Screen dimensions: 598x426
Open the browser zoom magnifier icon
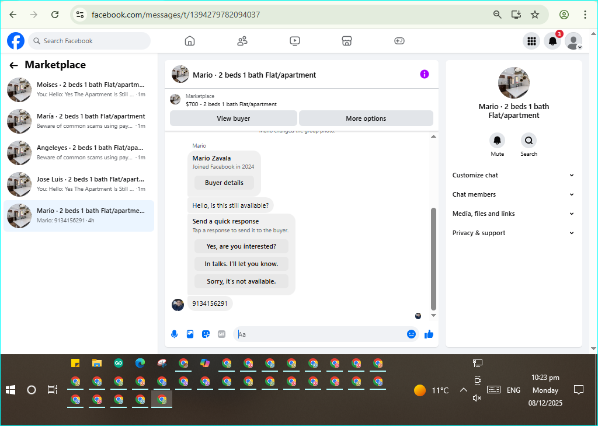[x=498, y=15]
